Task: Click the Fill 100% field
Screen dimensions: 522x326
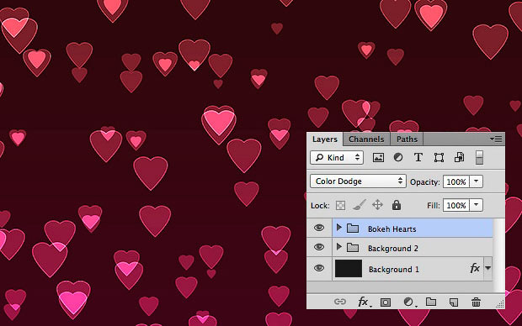Action: pyautogui.click(x=456, y=205)
